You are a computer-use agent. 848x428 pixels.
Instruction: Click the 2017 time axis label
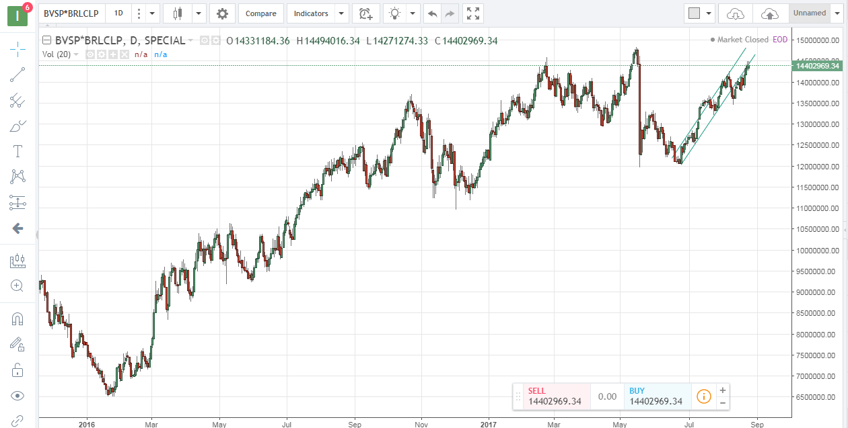[x=488, y=424]
